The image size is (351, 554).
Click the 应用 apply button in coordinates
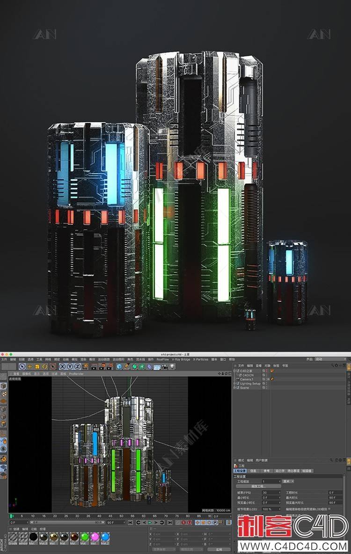click(219, 550)
